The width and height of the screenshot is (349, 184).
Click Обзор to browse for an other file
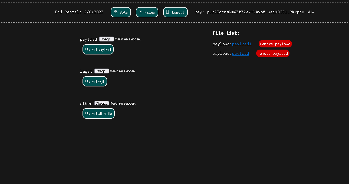pos(101,103)
